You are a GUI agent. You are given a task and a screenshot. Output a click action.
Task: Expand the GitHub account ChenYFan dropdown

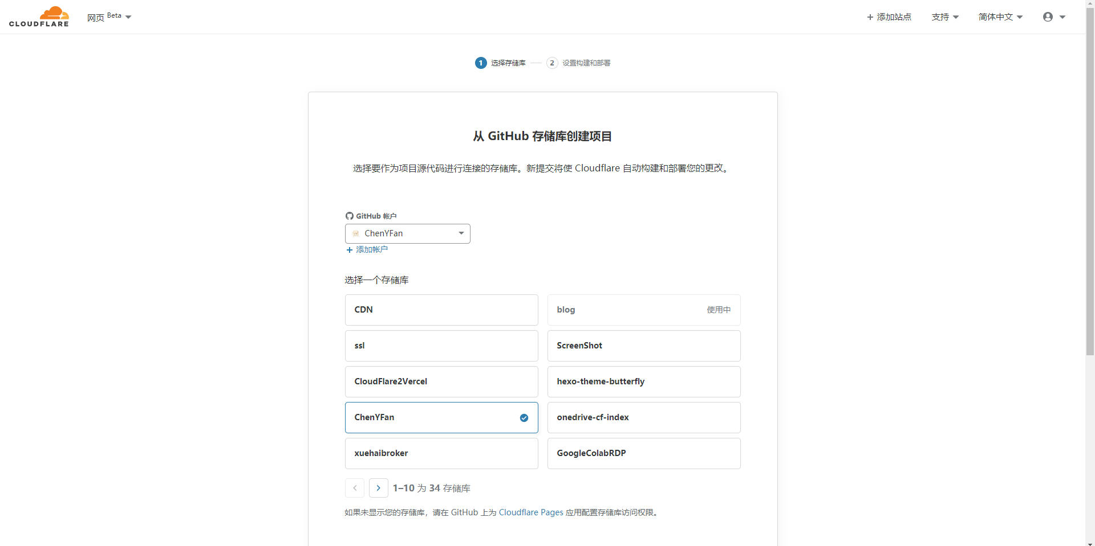pyautogui.click(x=407, y=233)
